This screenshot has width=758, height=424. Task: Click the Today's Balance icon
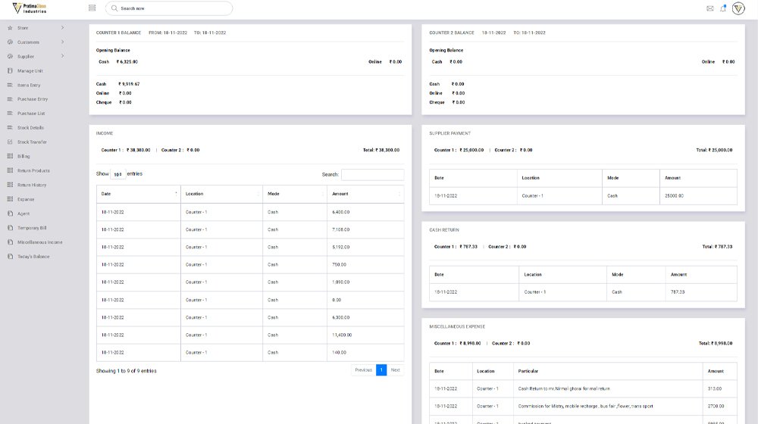10,257
